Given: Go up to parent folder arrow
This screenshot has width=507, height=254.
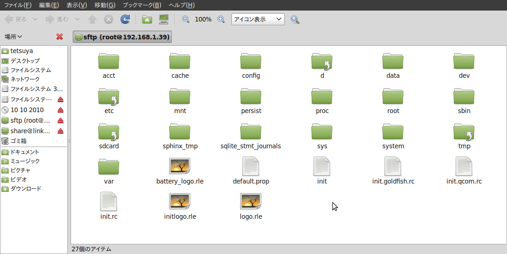Looking at the screenshot, I should click(x=93, y=19).
